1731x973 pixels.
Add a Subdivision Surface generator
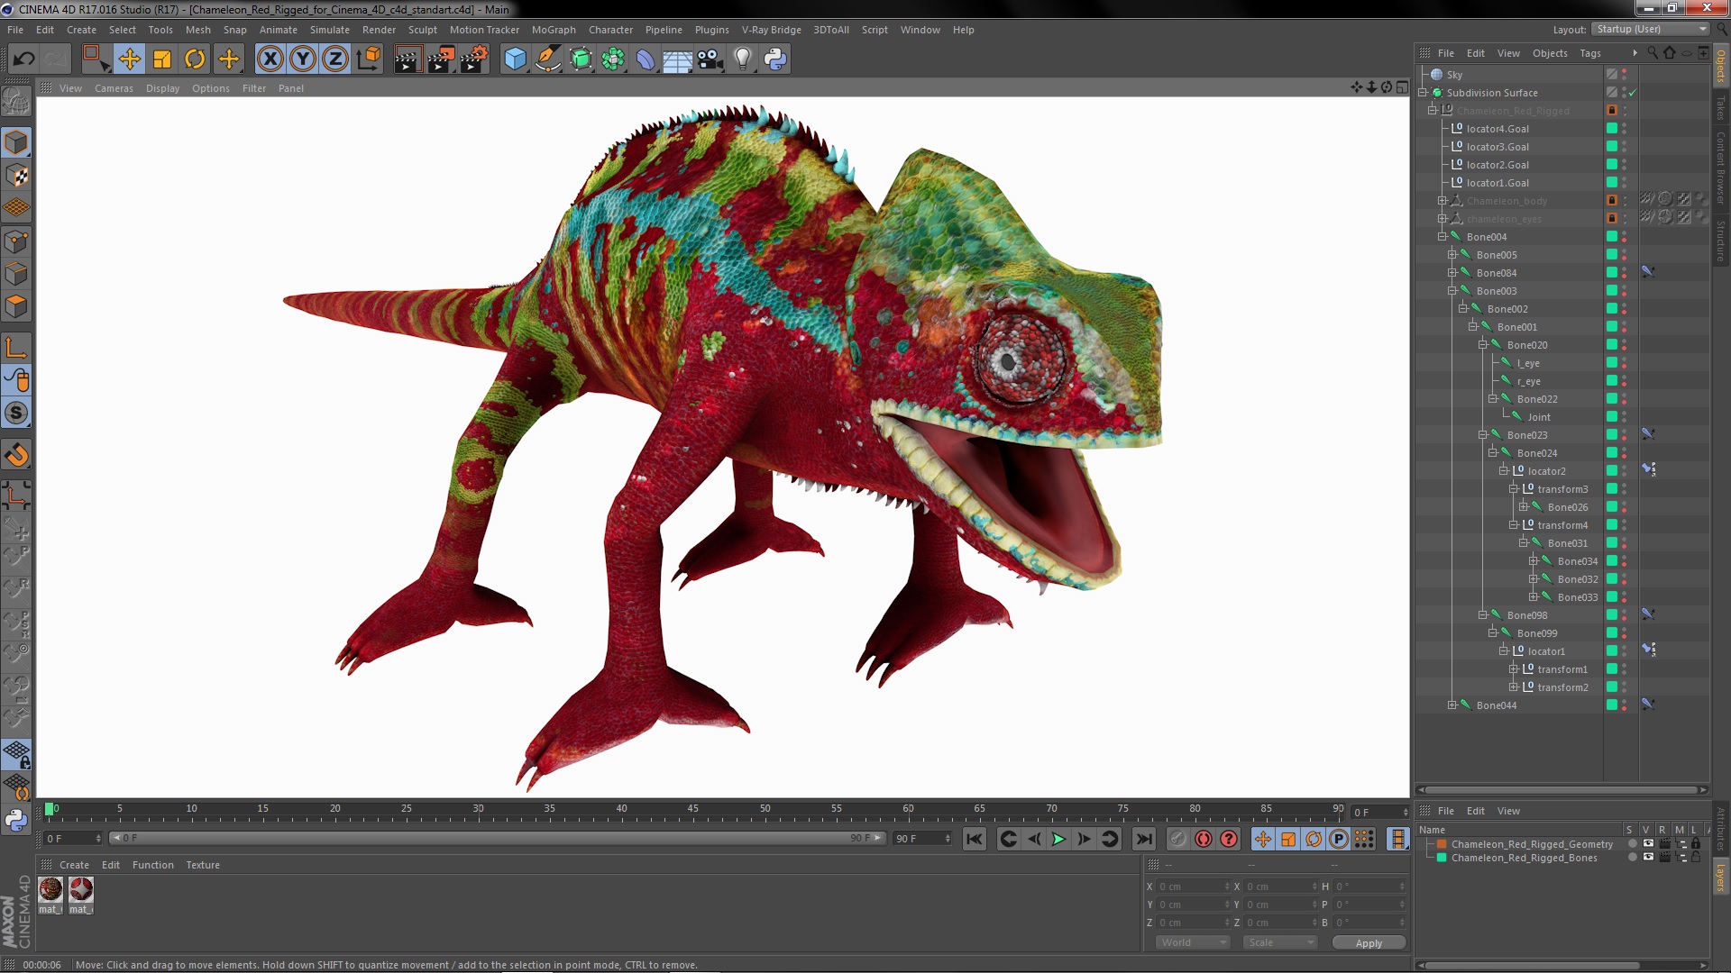[x=581, y=59]
